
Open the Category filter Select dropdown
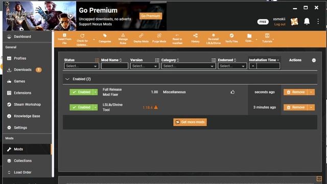pos(189,66)
